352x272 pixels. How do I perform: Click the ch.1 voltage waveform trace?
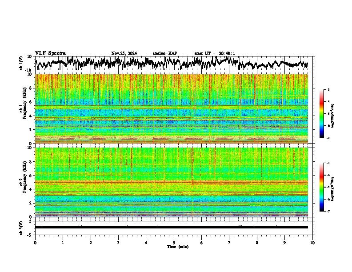coord(172,63)
